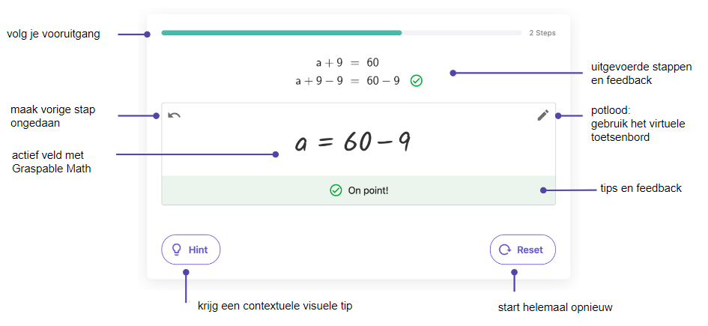Image resolution: width=708 pixels, height=326 pixels.
Task: Click the circular arrow icon in Reset
Action: (x=504, y=250)
